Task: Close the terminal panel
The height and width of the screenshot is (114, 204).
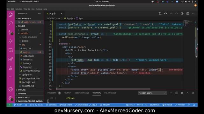Action: (x=193, y=93)
